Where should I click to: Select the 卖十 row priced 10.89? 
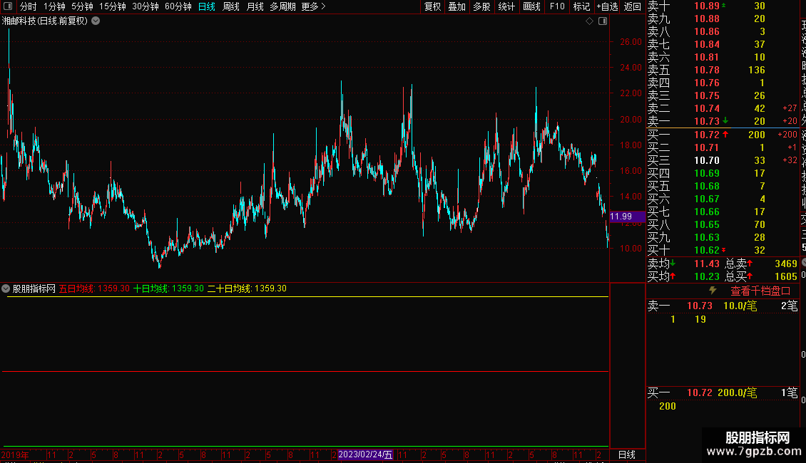(x=723, y=6)
